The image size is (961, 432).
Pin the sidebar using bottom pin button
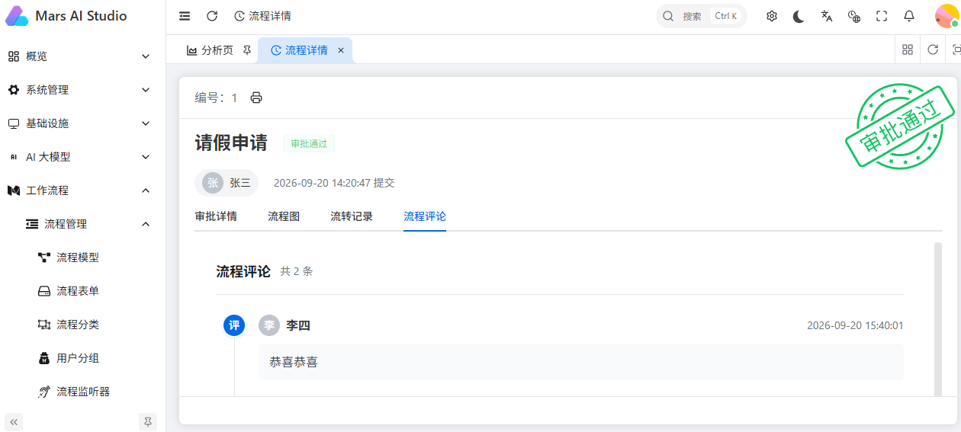[148, 421]
